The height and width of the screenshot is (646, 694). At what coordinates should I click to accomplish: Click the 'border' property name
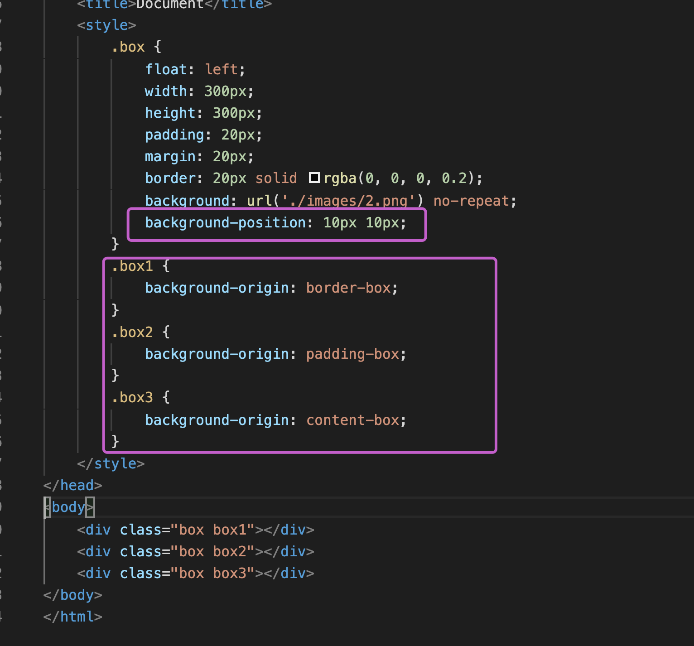tap(170, 178)
